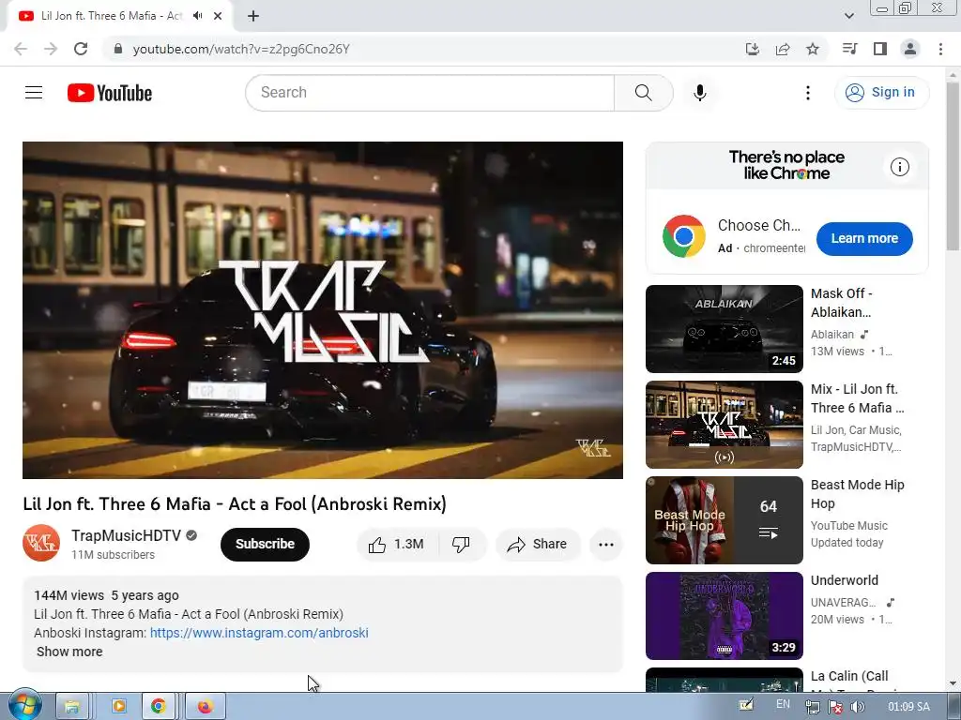961x720 pixels.
Task: Open Mask Off Ablaikan video thumbnail
Action: tap(724, 329)
